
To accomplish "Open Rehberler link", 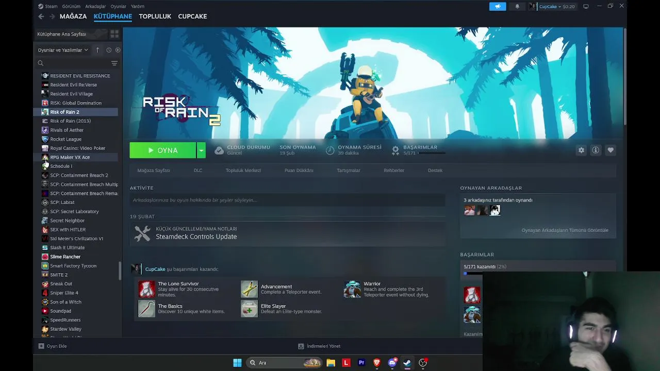I will pos(394,171).
